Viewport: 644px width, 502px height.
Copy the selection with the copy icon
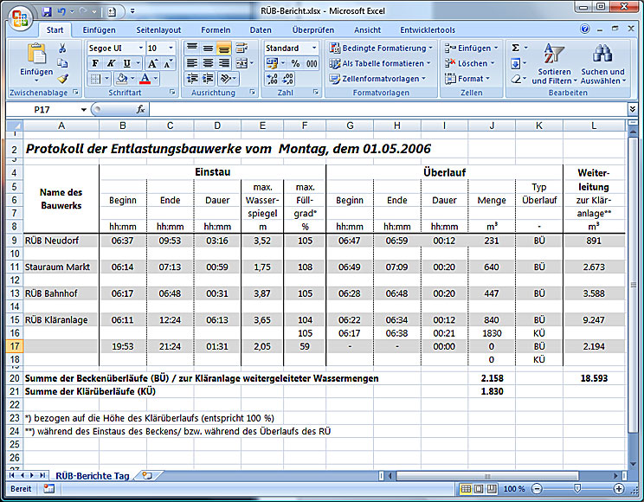tap(62, 63)
